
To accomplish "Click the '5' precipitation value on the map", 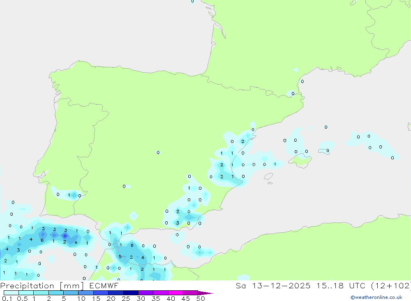I will (120, 257).
